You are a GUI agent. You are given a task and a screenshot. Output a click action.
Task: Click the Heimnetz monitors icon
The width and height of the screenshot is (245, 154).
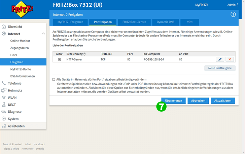(4, 90)
